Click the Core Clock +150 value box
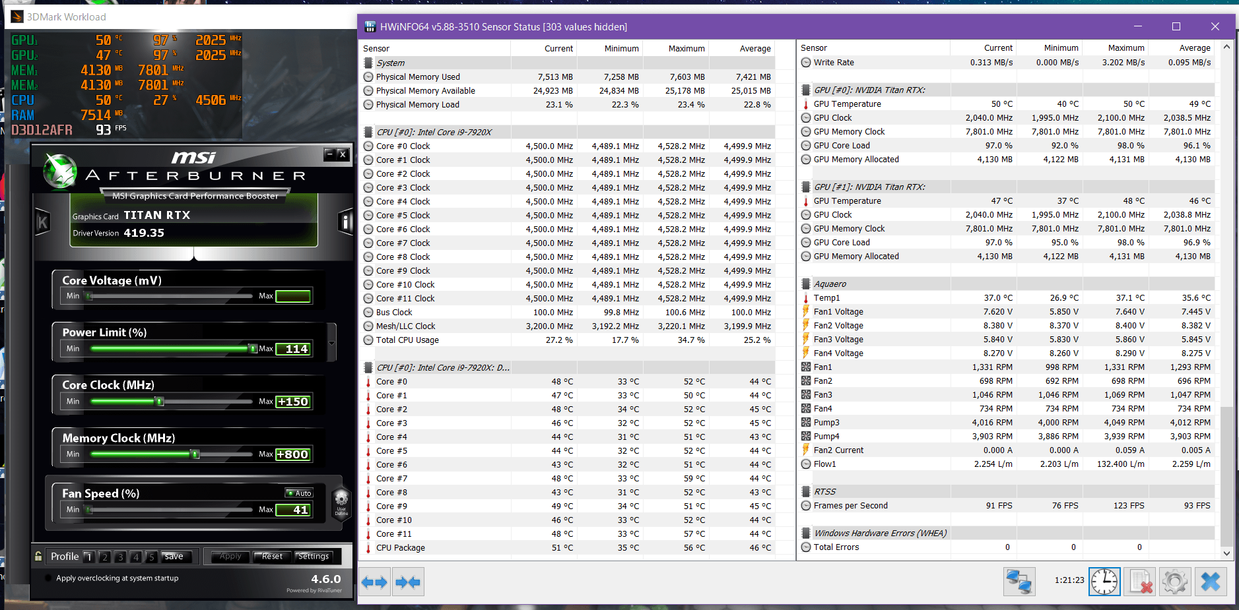Image resolution: width=1239 pixels, height=610 pixels. pyautogui.click(x=293, y=402)
